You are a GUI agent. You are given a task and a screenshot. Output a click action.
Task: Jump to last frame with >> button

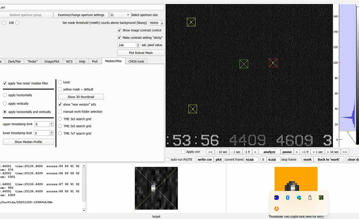coord(345,152)
